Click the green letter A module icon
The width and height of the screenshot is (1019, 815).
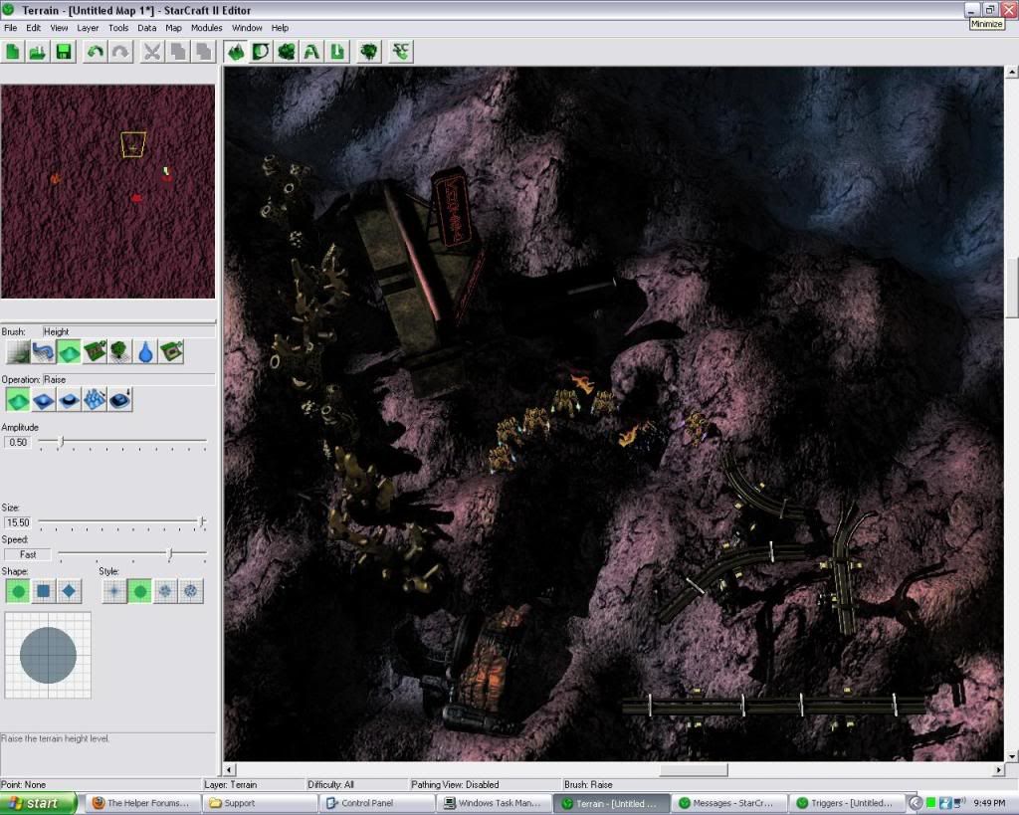point(311,52)
